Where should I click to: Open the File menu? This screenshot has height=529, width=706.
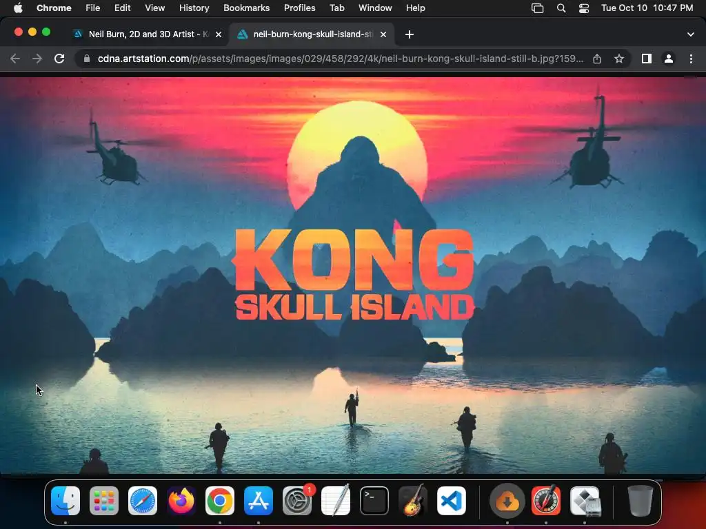click(x=93, y=8)
